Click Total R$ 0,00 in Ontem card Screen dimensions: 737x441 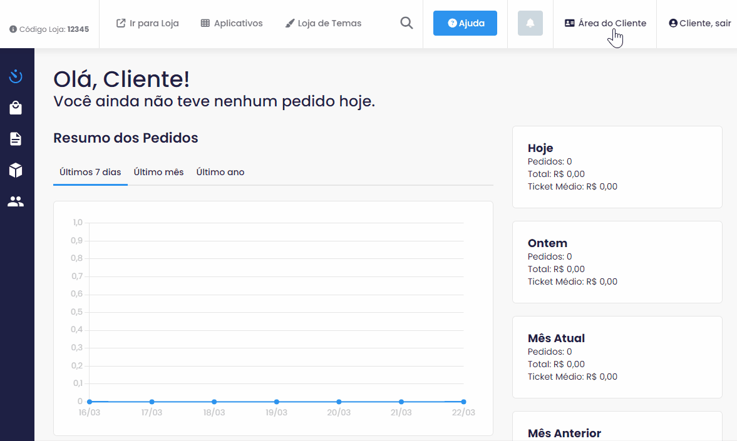pyautogui.click(x=556, y=269)
